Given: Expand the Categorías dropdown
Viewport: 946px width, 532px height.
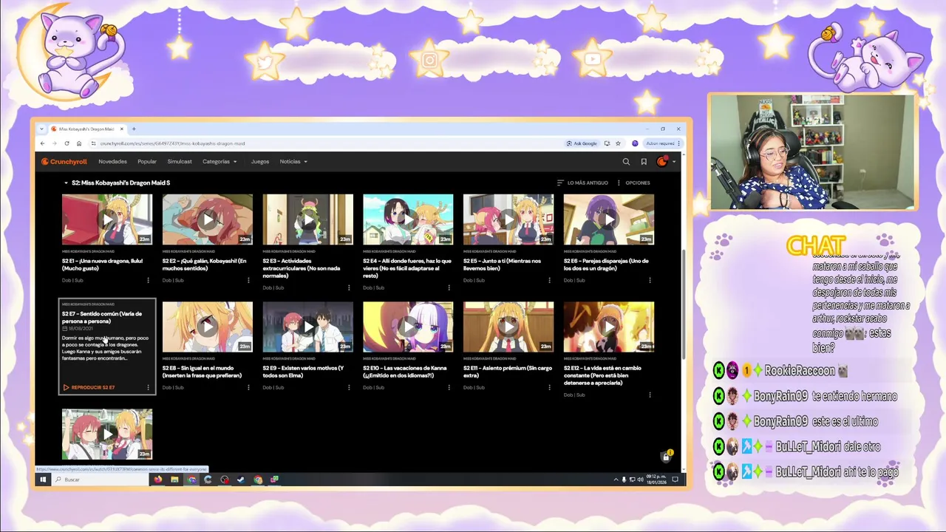Looking at the screenshot, I should click(x=220, y=161).
